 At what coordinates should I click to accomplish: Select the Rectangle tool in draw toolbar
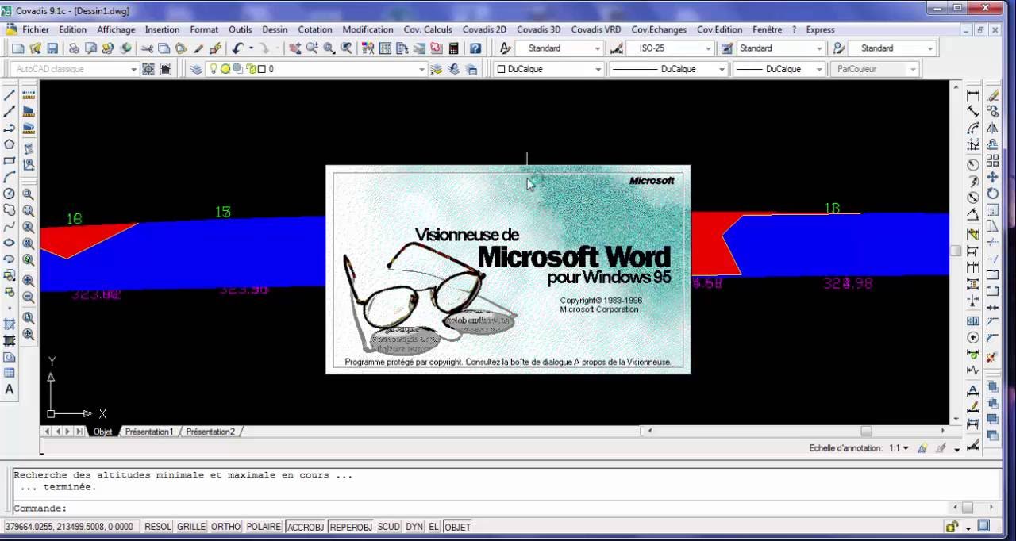pos(10,161)
